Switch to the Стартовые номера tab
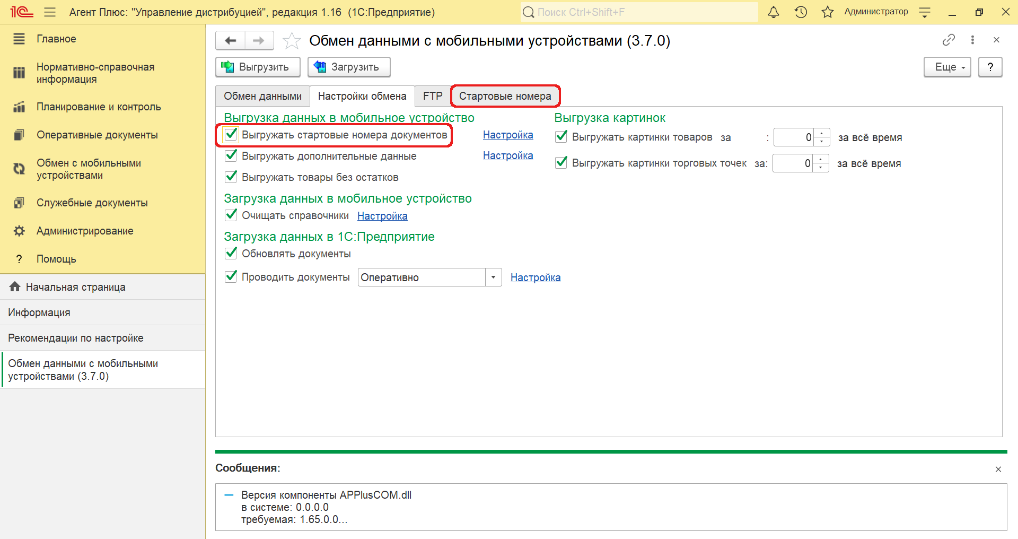This screenshot has height=539, width=1018. coord(505,96)
